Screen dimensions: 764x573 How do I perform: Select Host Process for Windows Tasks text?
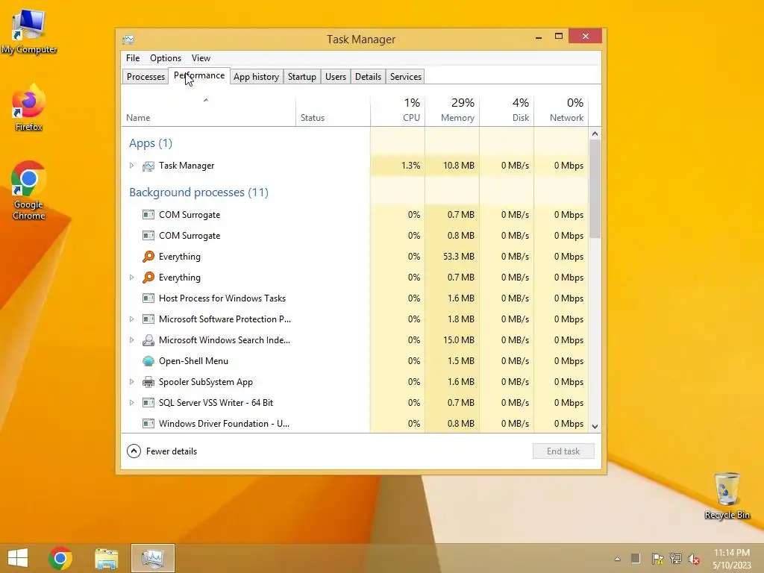tap(222, 298)
